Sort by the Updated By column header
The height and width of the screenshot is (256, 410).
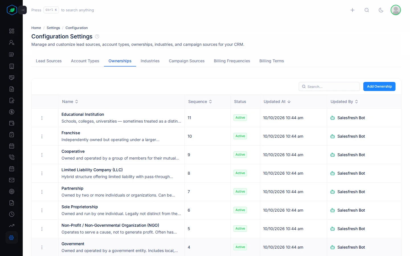(x=344, y=102)
